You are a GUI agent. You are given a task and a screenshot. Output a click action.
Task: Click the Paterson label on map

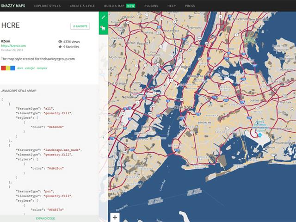pyautogui.click(x=128, y=17)
